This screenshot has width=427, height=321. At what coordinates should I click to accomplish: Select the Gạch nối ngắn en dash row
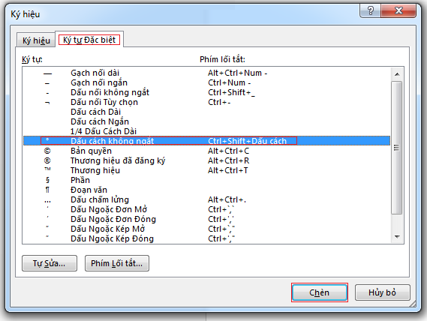coord(206,82)
